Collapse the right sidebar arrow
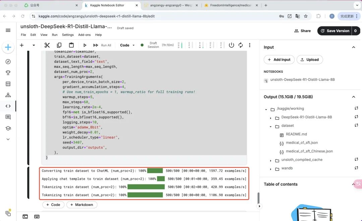The image size is (362, 221). pos(259,206)
